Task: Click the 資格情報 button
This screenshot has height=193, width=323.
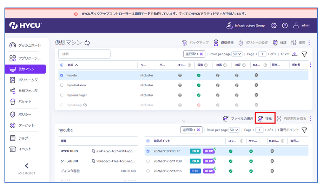Action: [224, 43]
